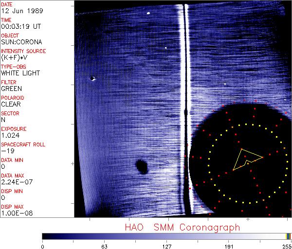Click the dark speck with white edge at left
The image size is (292, 249).
[92, 78]
